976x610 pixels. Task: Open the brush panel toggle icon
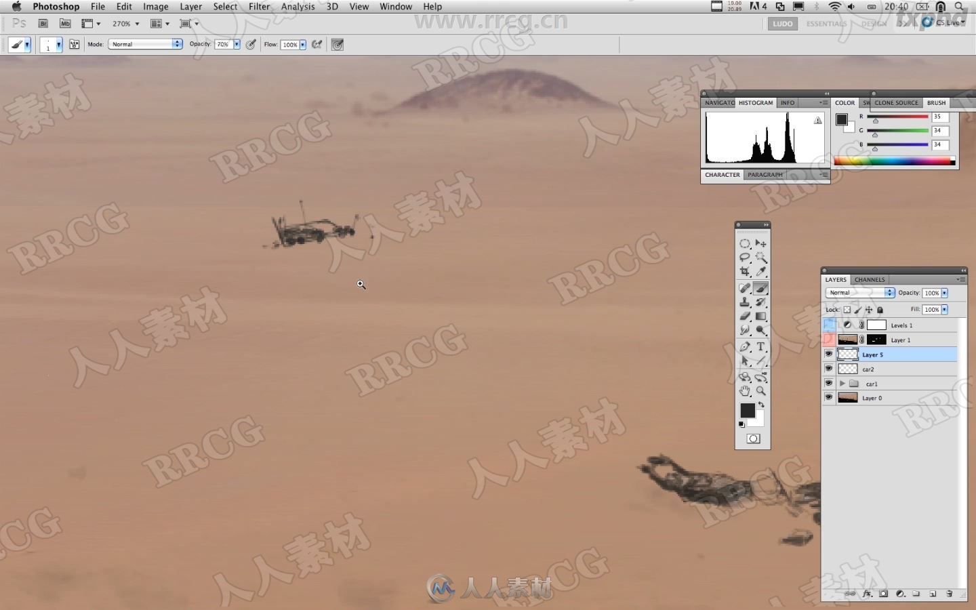(x=75, y=45)
